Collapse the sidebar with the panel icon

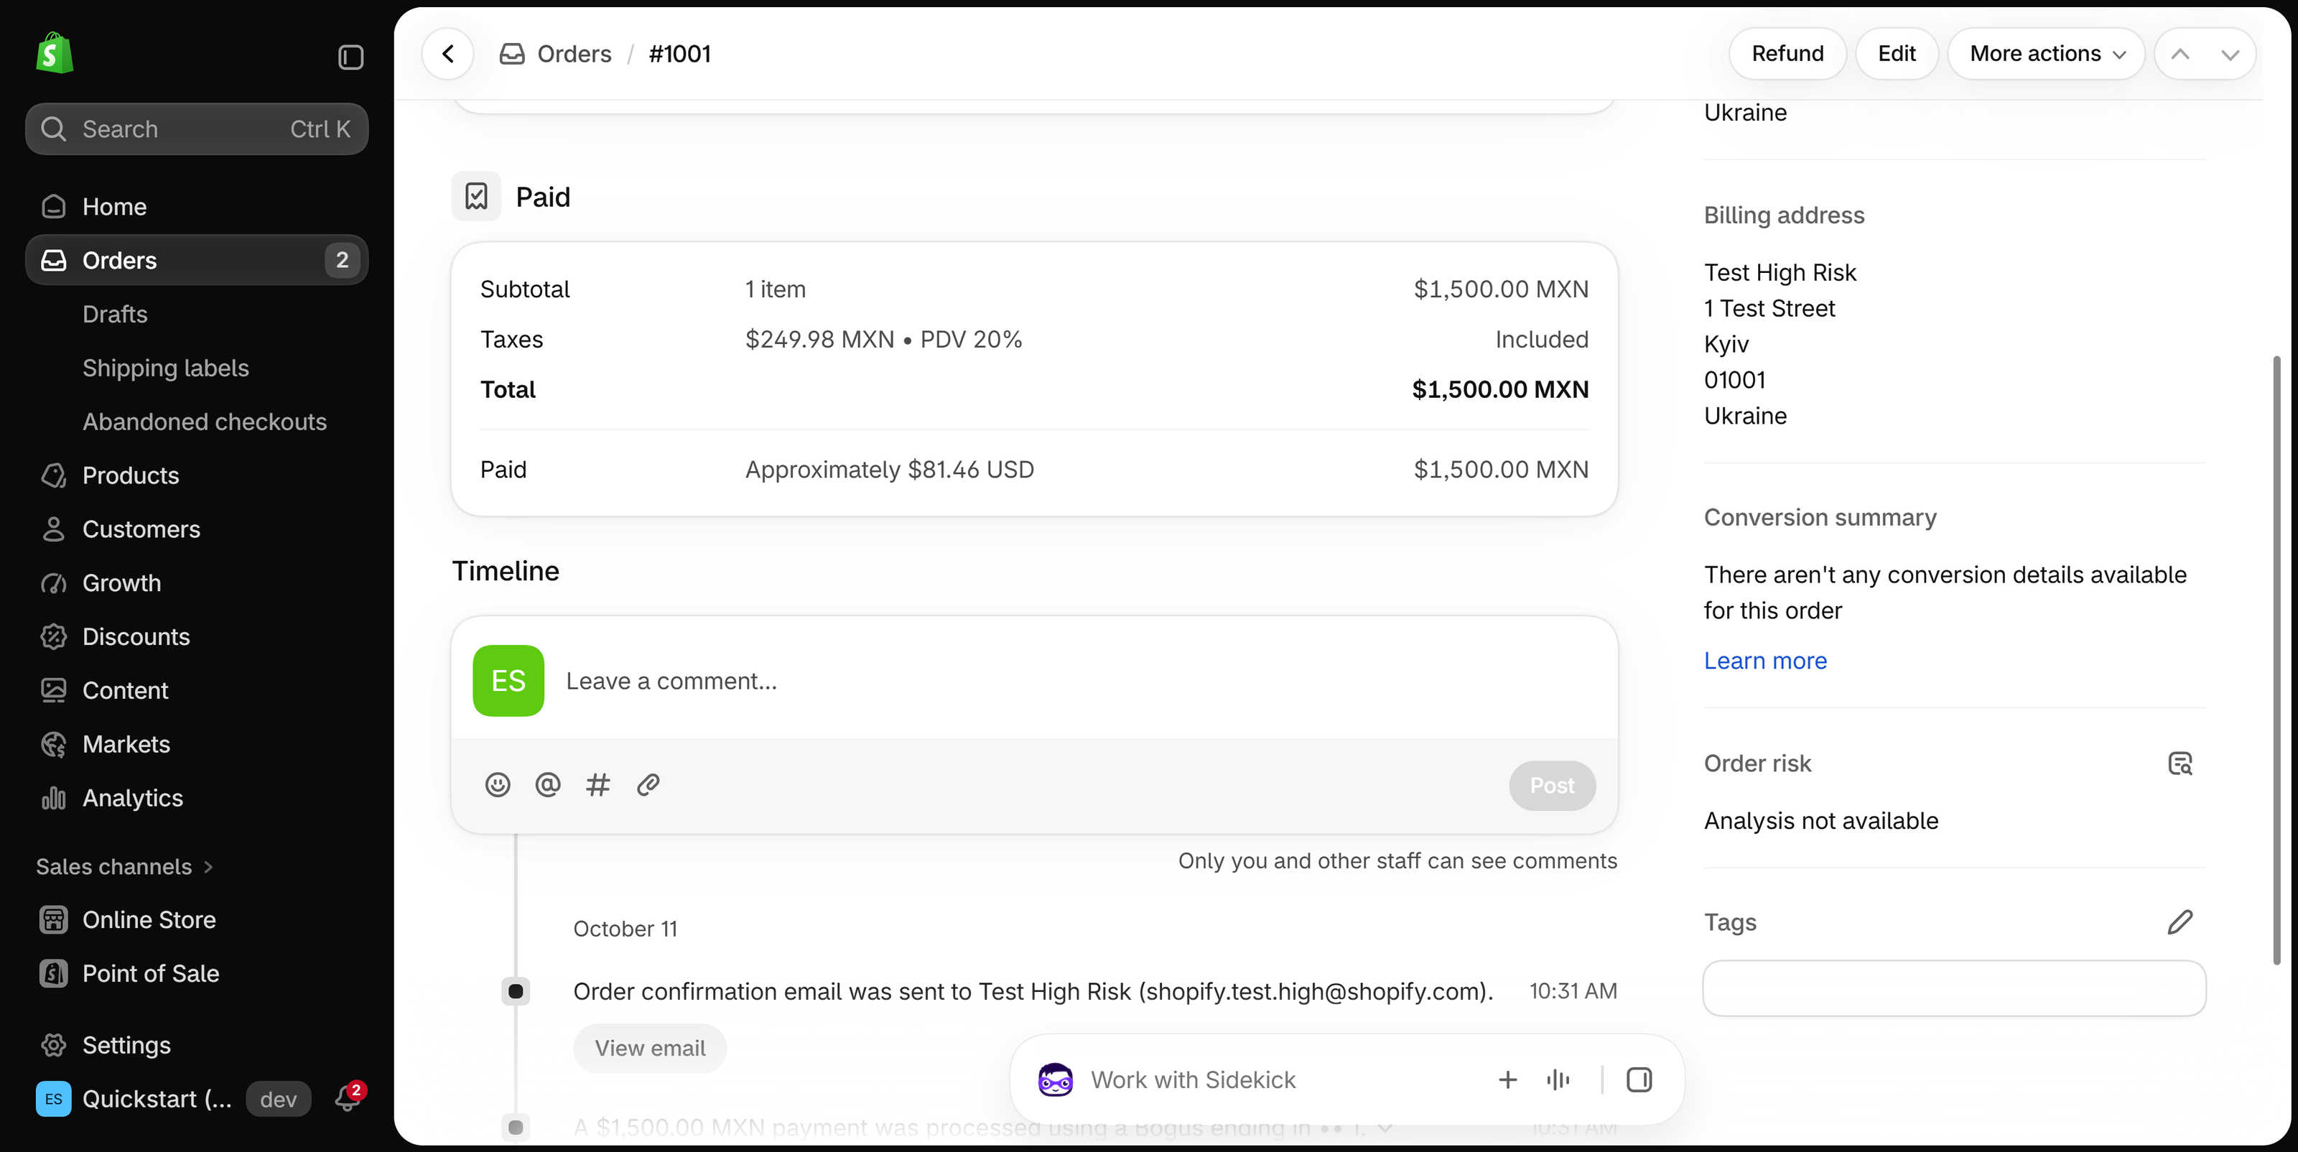pos(350,57)
